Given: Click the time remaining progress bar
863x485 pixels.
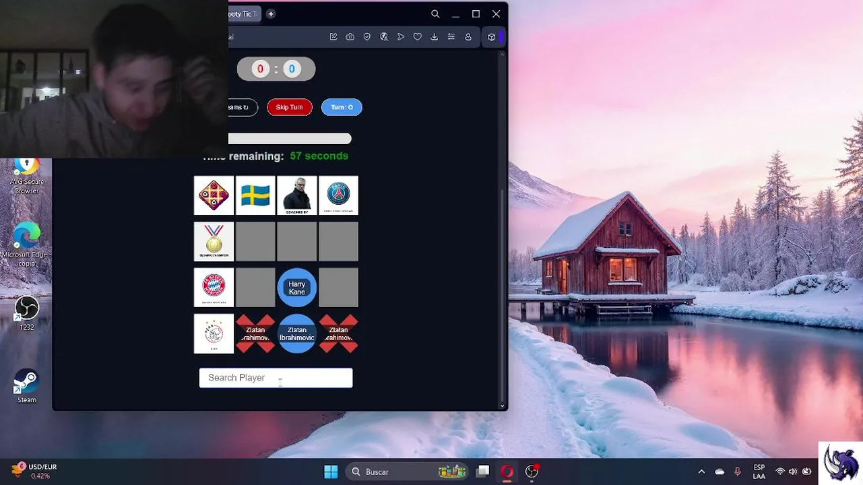Looking at the screenshot, I should (x=290, y=139).
